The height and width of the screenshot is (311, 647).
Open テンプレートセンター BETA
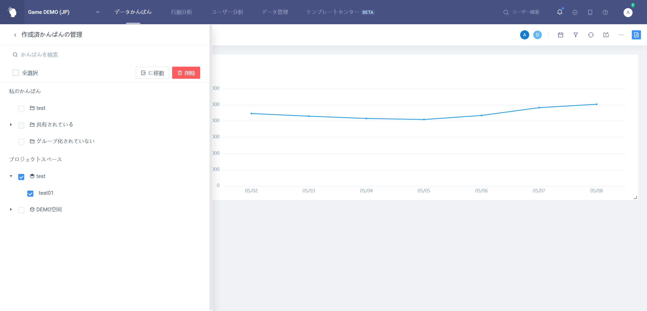click(340, 12)
